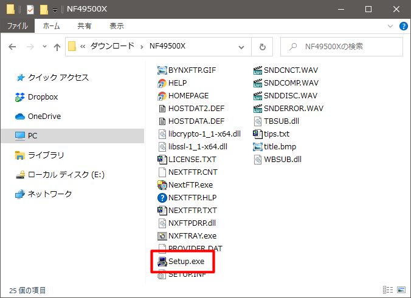The height and width of the screenshot is (298, 411).
Task: Select the SNDCNCT.WAV audio file icon
Action: [x=258, y=70]
